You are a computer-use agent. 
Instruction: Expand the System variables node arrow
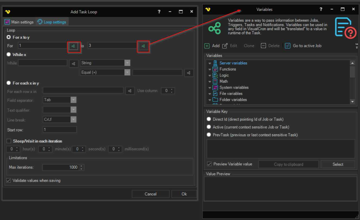(x=210, y=88)
